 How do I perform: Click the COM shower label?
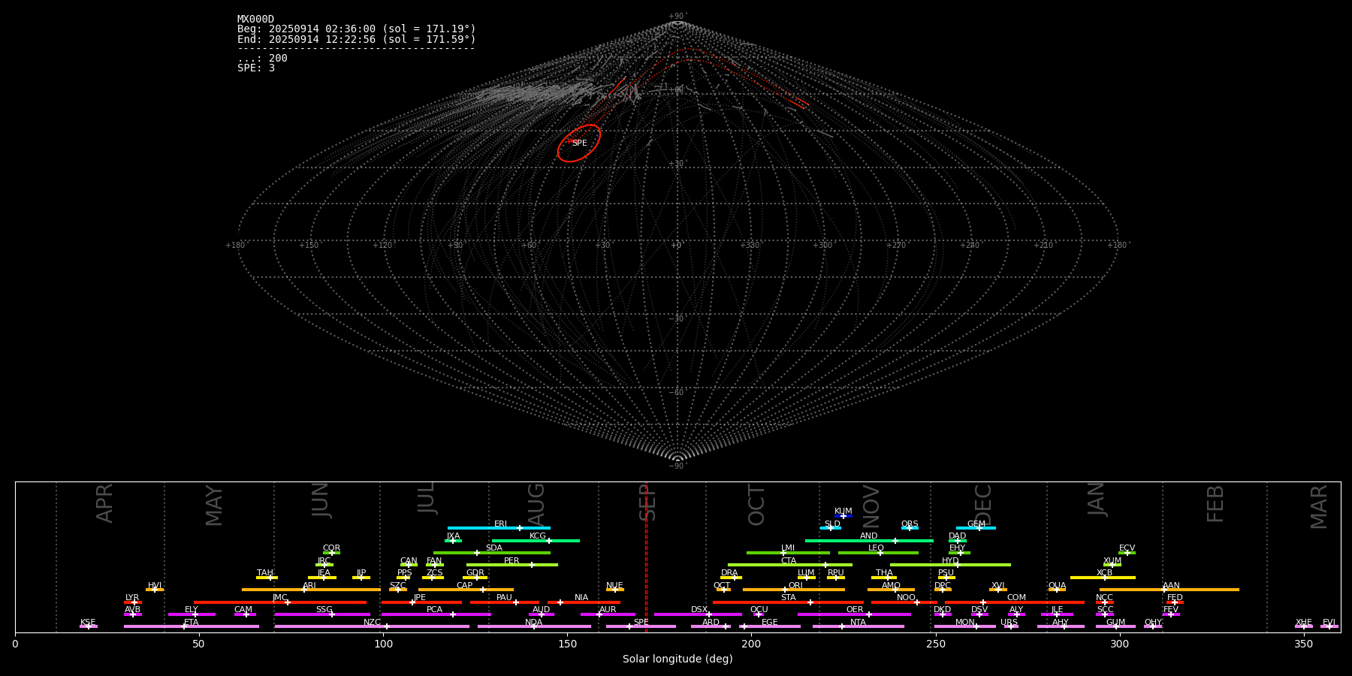(x=1016, y=598)
